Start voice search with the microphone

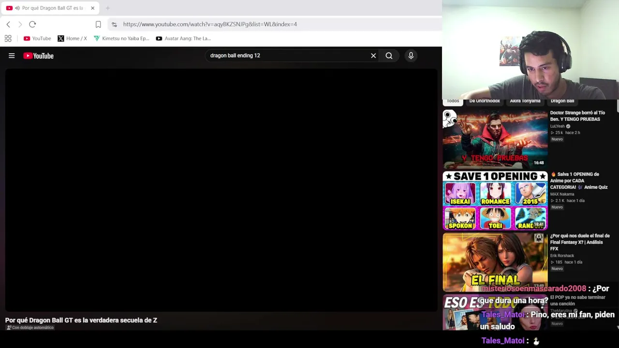pos(411,56)
